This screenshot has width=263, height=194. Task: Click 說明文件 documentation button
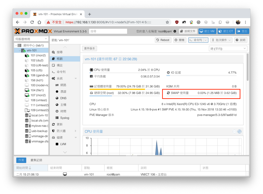click(x=188, y=31)
